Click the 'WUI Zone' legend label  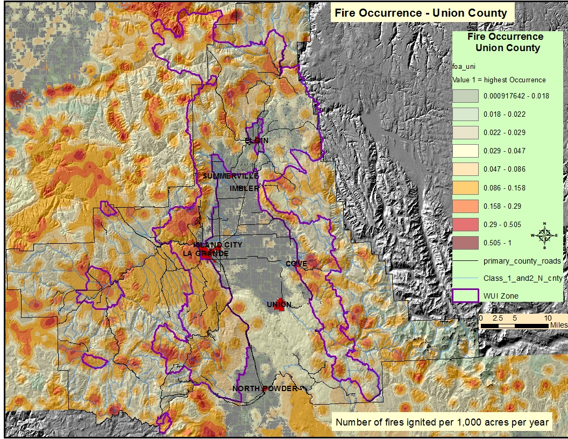(501, 296)
